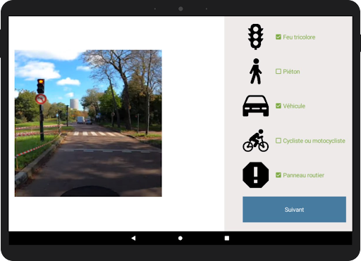Click the car vehicle icon

point(256,106)
